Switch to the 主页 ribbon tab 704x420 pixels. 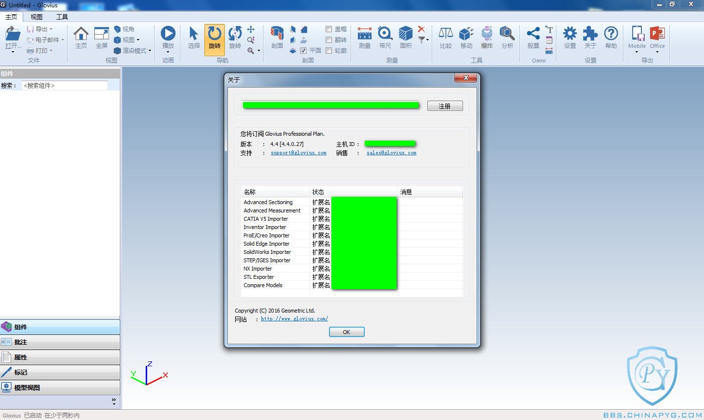11,17
